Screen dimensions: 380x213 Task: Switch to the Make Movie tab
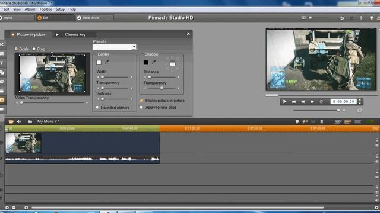(94, 18)
